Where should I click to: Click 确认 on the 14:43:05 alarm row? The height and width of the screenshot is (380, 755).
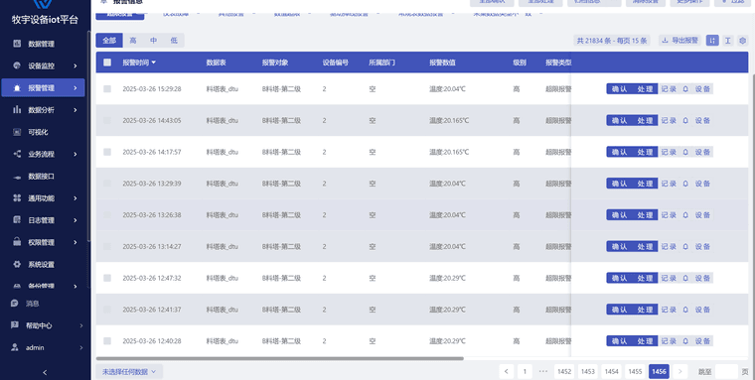[x=619, y=120]
